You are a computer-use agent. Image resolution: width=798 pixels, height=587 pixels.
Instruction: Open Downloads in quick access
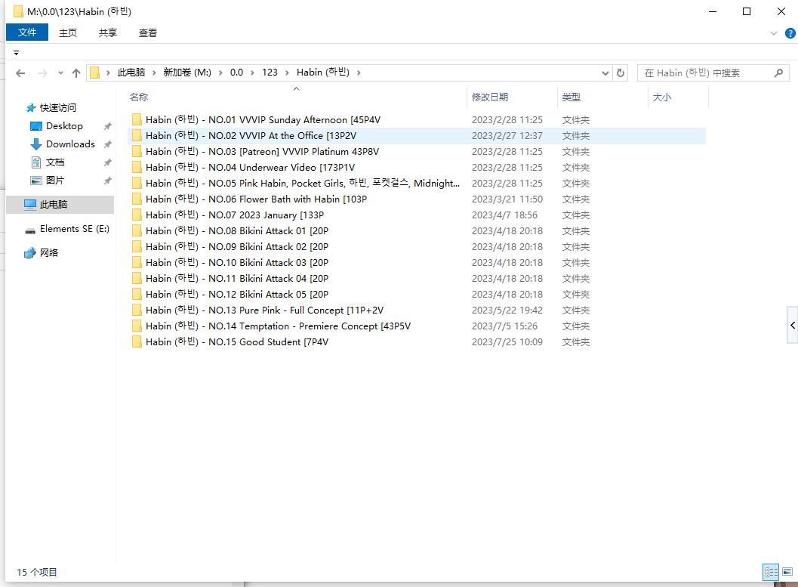70,144
